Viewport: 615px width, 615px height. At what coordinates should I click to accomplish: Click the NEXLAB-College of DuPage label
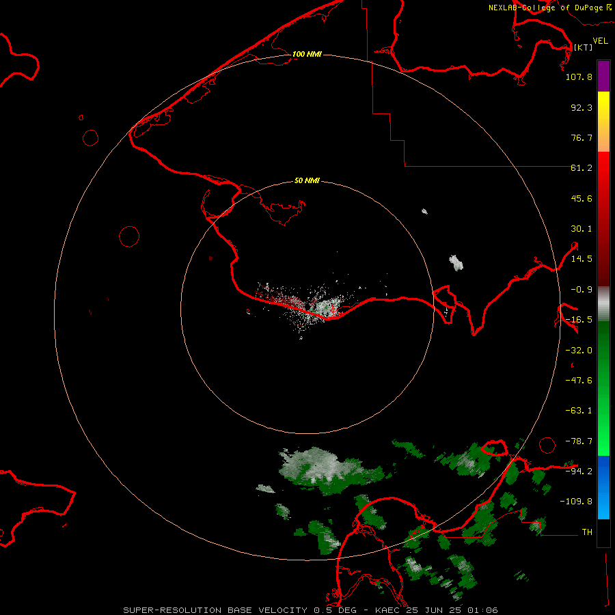[x=545, y=8]
